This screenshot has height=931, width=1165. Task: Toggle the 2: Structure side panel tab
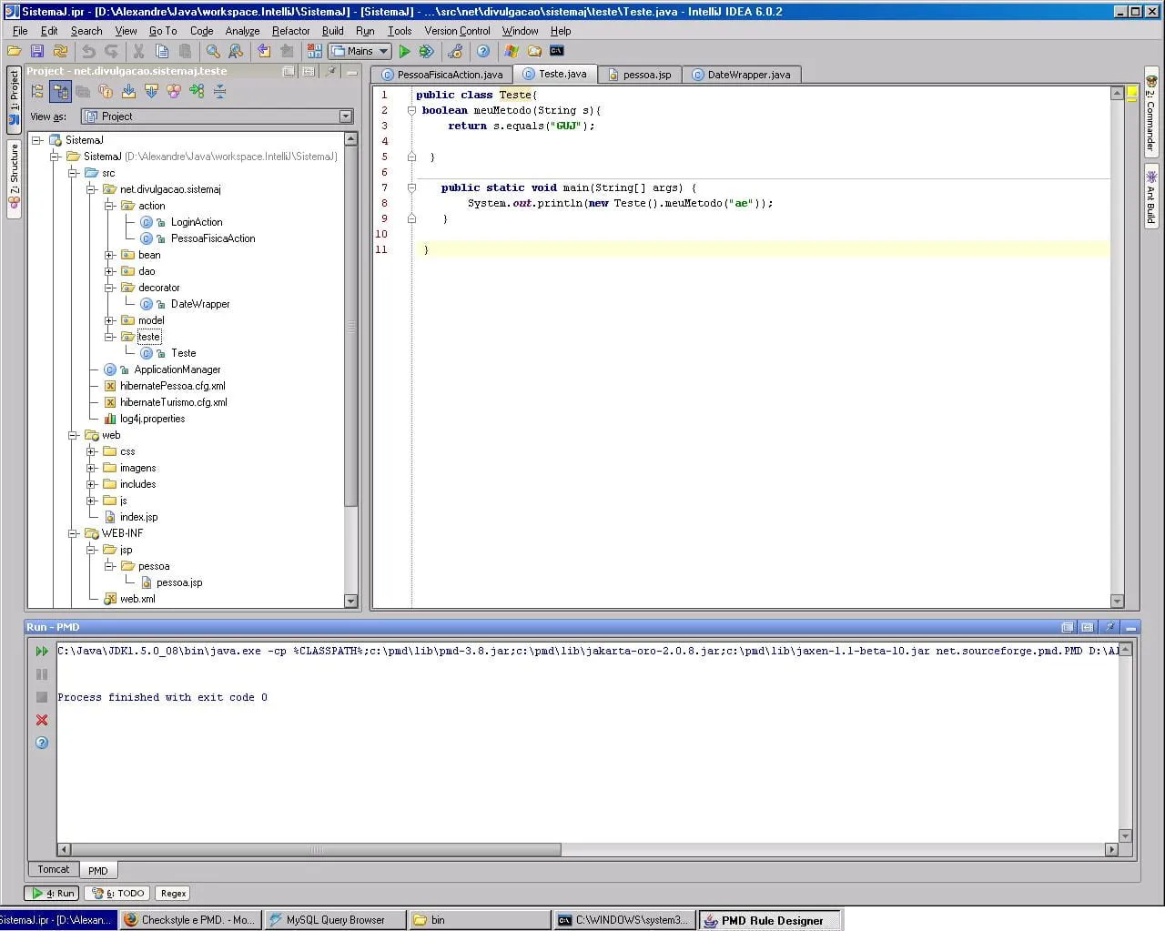[x=14, y=179]
